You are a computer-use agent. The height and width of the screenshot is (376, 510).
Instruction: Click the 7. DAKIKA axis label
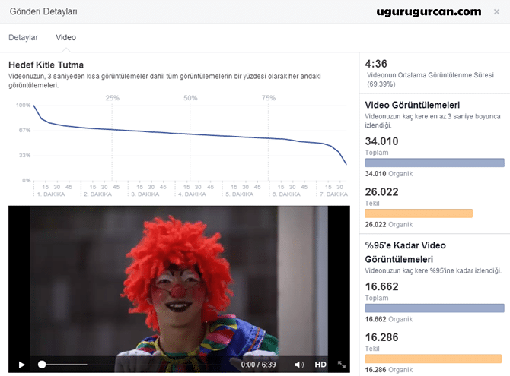pyautogui.click(x=333, y=194)
